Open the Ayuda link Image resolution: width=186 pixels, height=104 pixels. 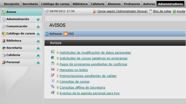click(x=181, y=11)
